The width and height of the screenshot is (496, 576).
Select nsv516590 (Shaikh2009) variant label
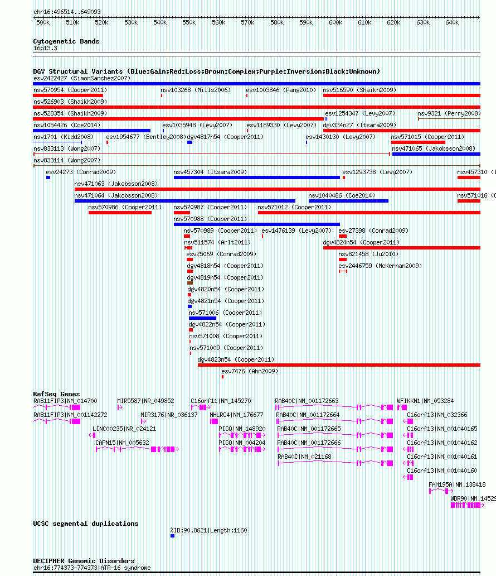click(x=359, y=90)
